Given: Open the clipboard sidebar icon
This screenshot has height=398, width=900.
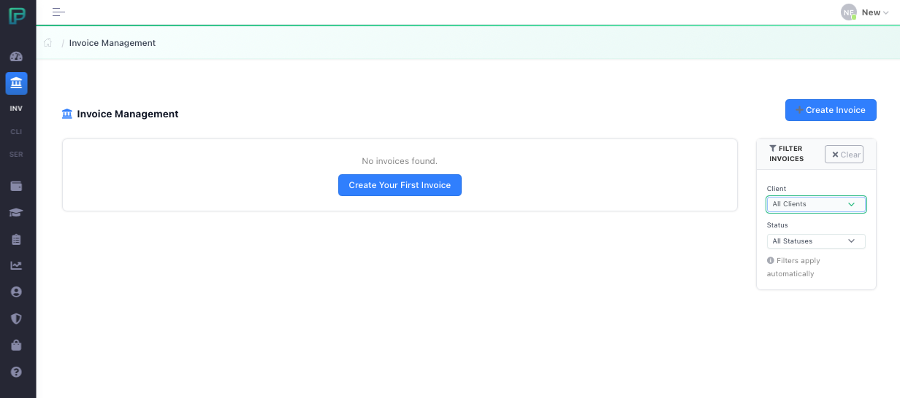Looking at the screenshot, I should [x=16, y=239].
